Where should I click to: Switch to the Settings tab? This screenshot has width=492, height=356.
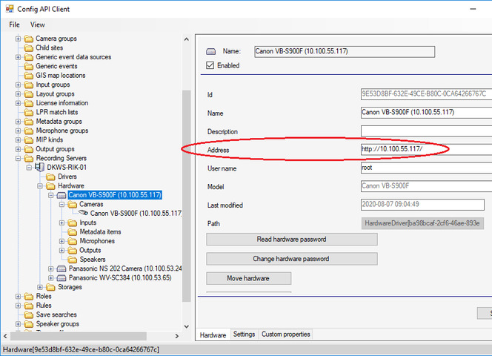(x=244, y=334)
